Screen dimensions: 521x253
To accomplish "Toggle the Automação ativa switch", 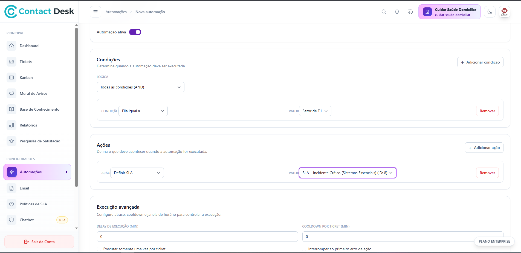I will [135, 32].
